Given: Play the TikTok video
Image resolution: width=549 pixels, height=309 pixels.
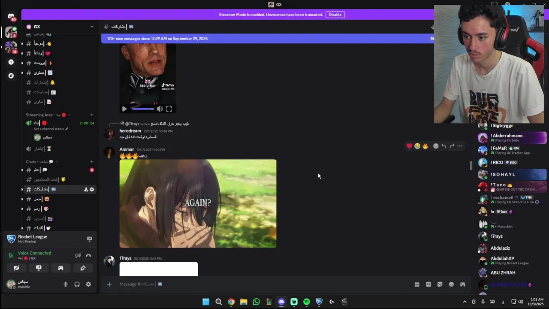Looking at the screenshot, I should tap(124, 109).
